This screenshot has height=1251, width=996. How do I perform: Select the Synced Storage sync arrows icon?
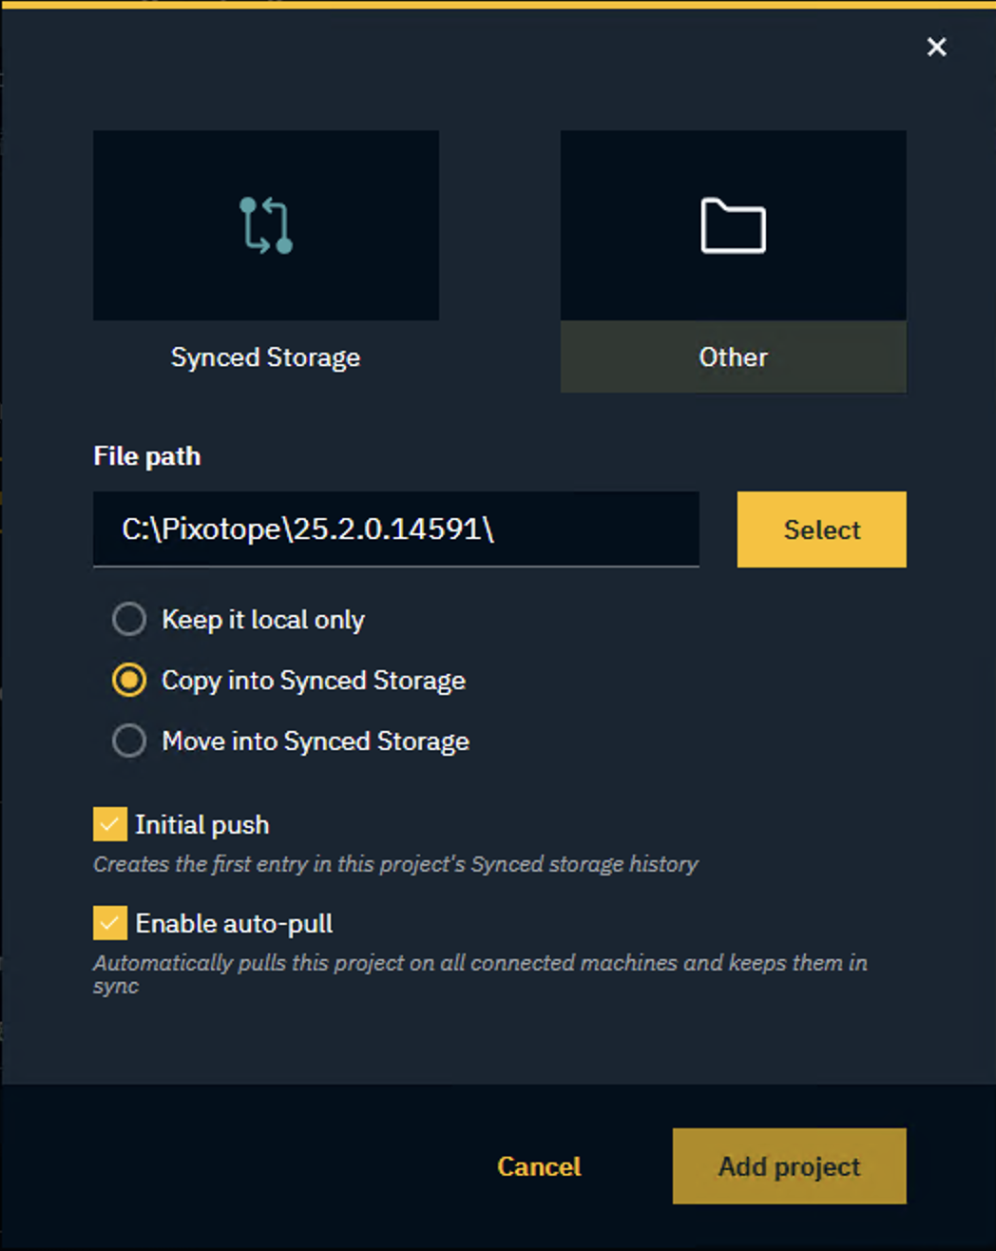[265, 225]
